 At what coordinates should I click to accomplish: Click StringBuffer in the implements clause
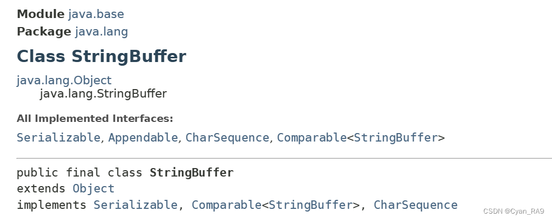tap(311, 205)
